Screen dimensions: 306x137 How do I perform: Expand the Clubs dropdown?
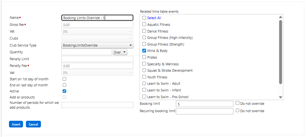pyautogui.click(x=97, y=38)
